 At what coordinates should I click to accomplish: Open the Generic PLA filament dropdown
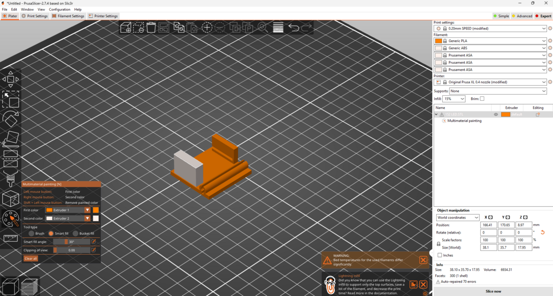click(491, 40)
